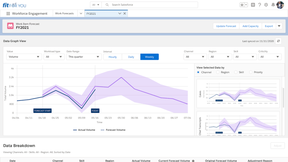288x162 pixels.
Task: Open the Value dropdown showing Volume
Action: pos(24,57)
